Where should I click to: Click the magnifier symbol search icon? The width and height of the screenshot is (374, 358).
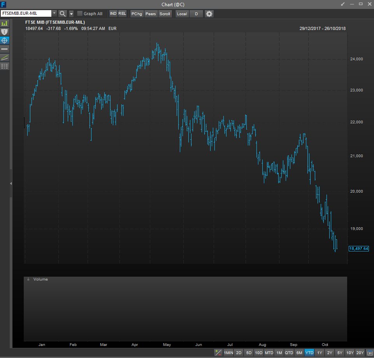[63, 14]
